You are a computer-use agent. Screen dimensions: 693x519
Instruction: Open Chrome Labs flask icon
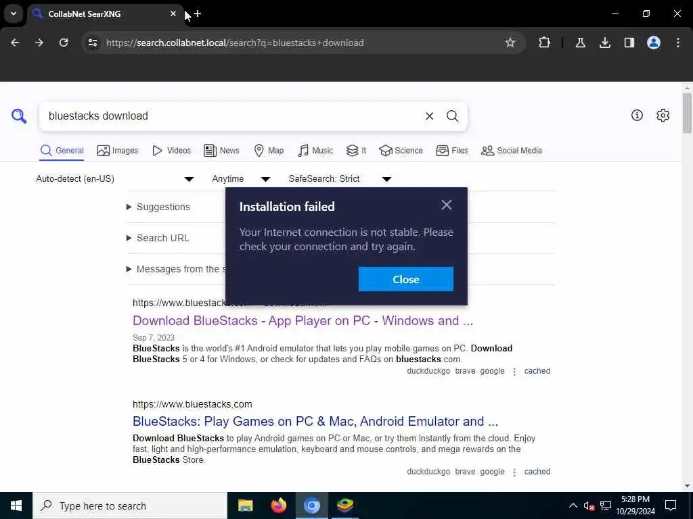[580, 43]
